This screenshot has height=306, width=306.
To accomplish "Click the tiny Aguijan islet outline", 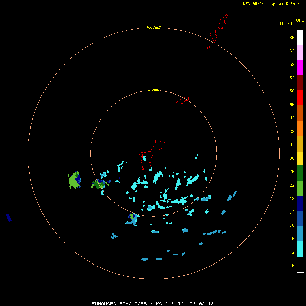I will (208, 47).
